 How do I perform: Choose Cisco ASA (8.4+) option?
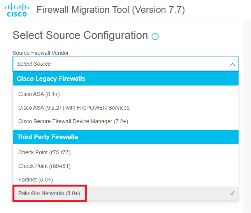coord(126,94)
